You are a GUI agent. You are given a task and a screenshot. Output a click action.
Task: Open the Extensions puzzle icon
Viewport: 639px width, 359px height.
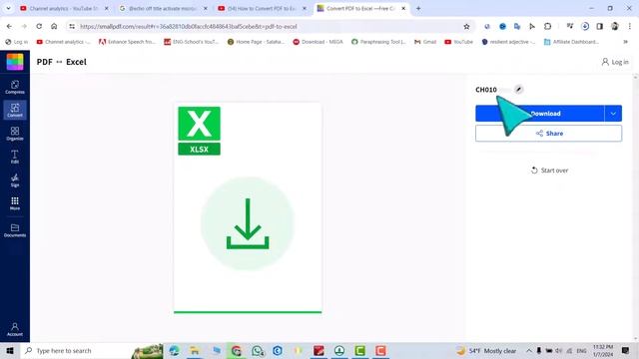pos(548,26)
